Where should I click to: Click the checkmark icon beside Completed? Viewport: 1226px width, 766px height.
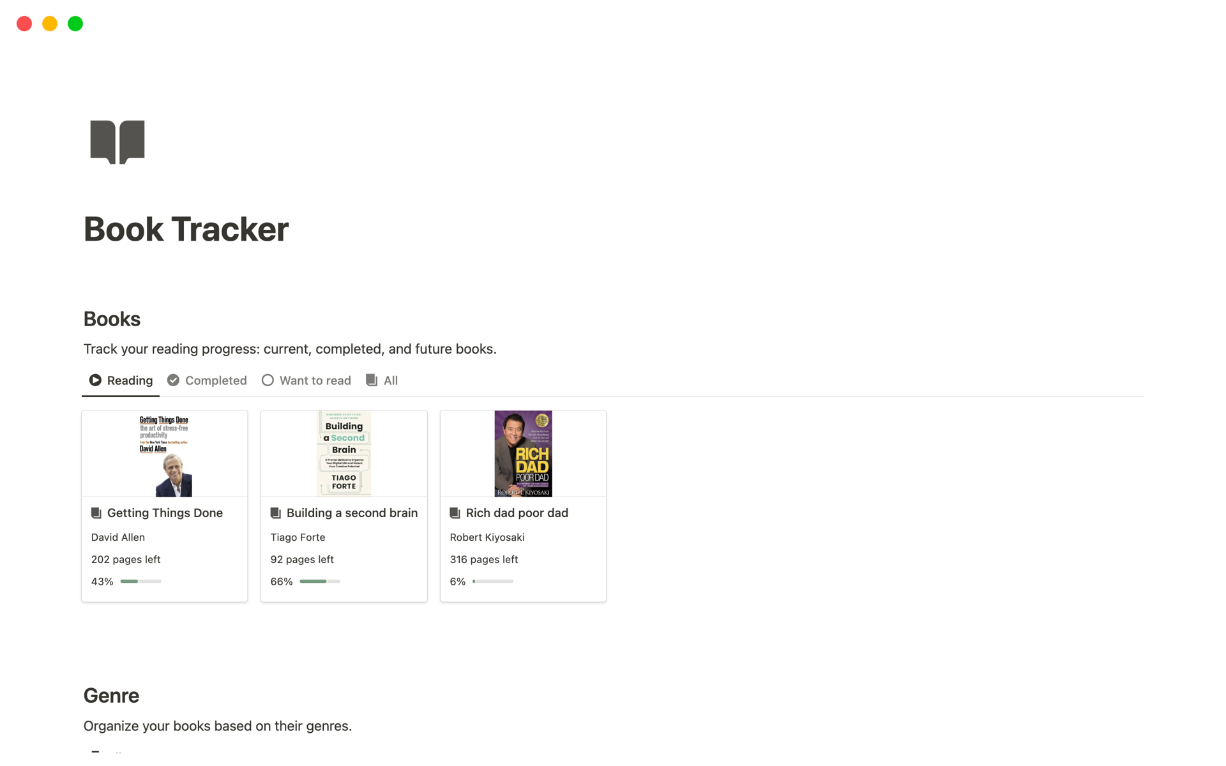coord(173,380)
